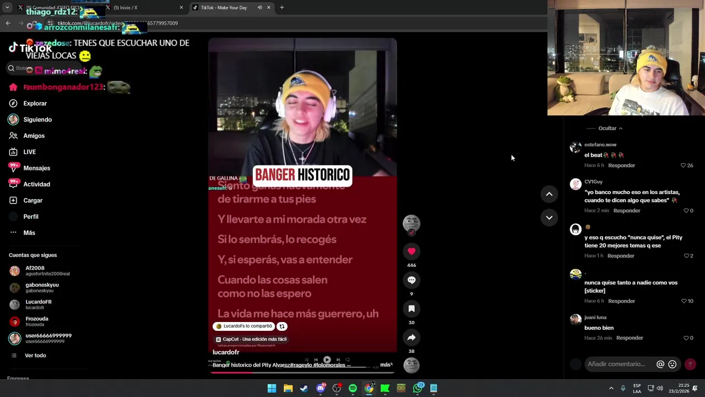Open the Cargar upload page
705x397 pixels.
pyautogui.click(x=33, y=200)
